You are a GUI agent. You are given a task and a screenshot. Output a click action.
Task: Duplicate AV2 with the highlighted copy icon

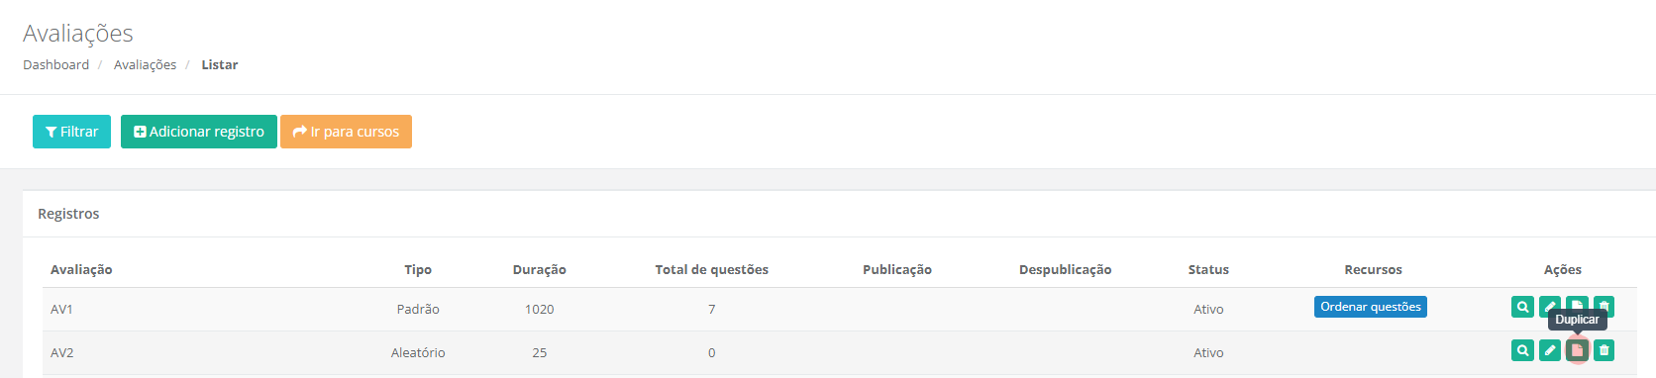coord(1577,350)
